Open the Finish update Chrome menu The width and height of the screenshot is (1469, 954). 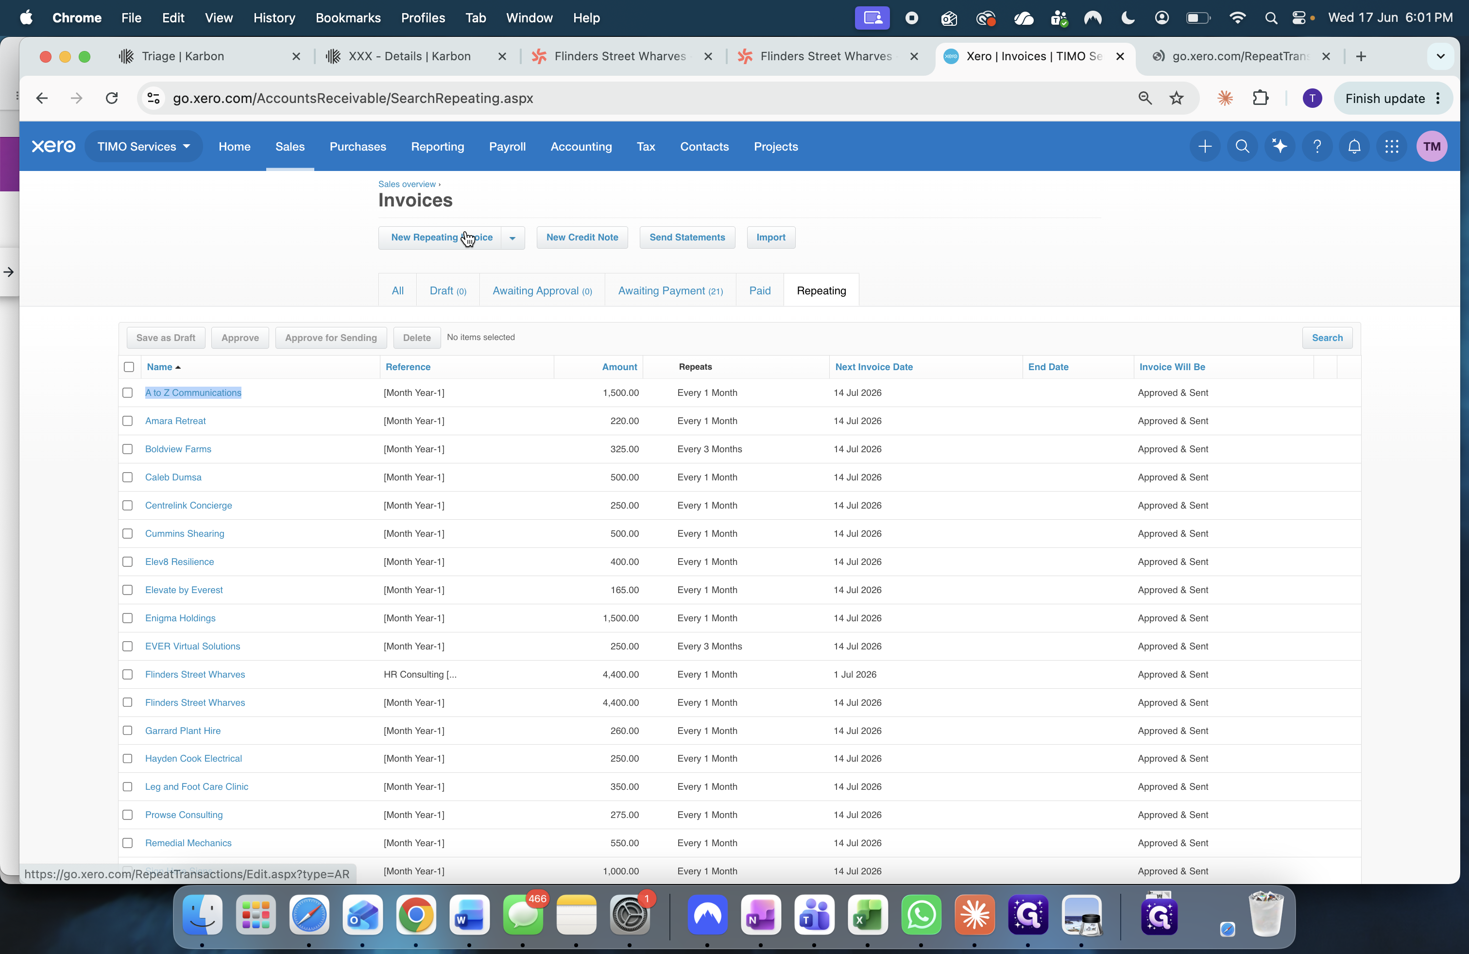(x=1392, y=98)
